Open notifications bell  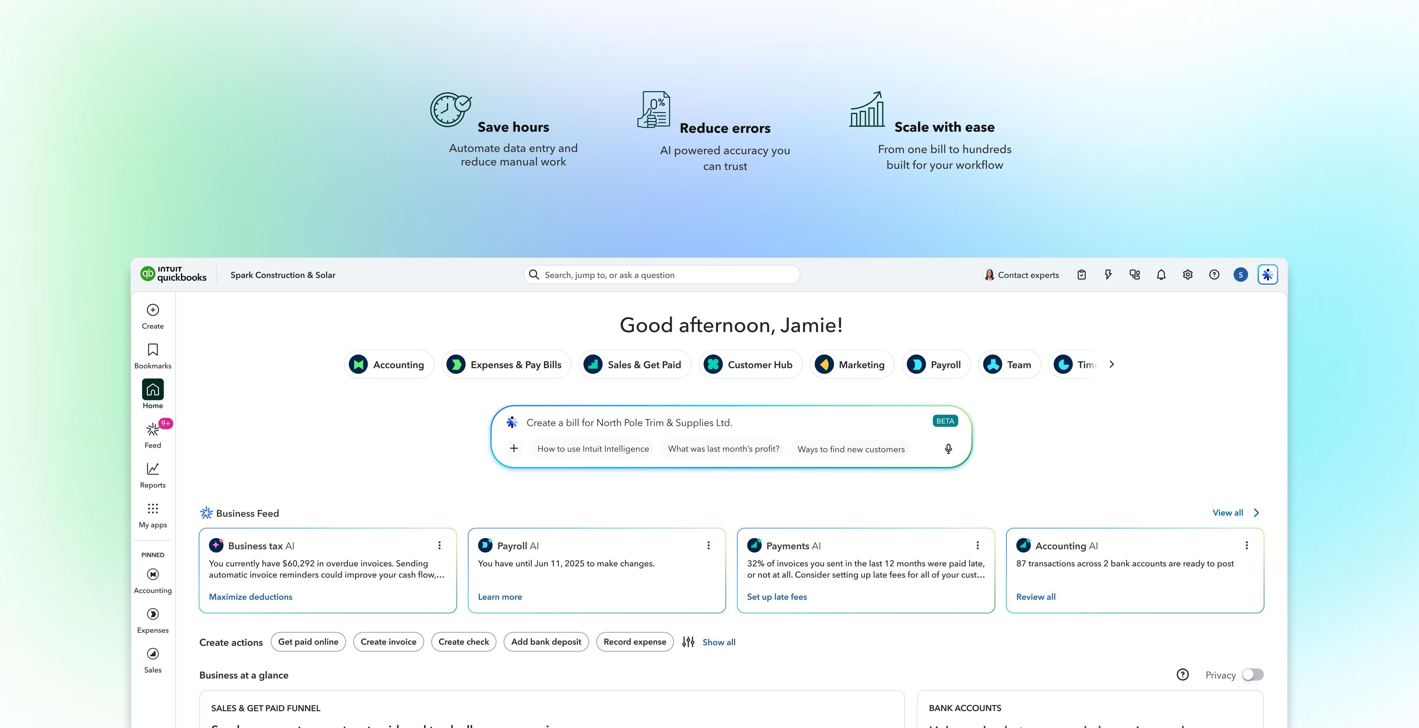[x=1161, y=275]
